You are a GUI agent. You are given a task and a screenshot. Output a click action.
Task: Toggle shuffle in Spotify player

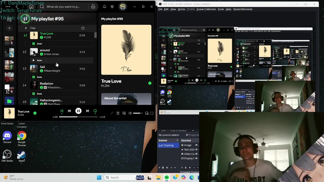point(62,111)
